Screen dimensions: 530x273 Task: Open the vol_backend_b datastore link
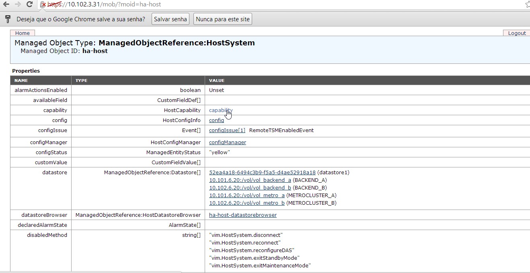click(250, 187)
